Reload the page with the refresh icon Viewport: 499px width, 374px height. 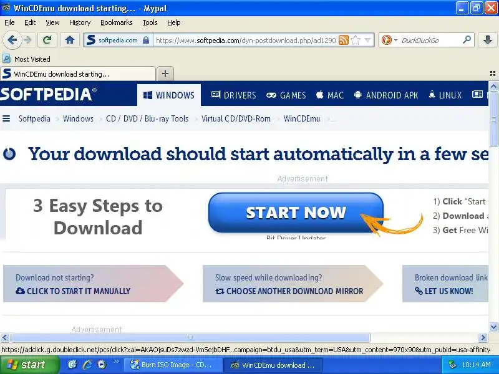coord(47,41)
